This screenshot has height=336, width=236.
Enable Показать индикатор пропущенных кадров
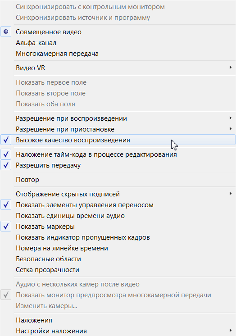[x=118, y=237]
